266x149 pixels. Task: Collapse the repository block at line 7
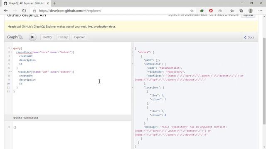pyautogui.click(x=11, y=72)
